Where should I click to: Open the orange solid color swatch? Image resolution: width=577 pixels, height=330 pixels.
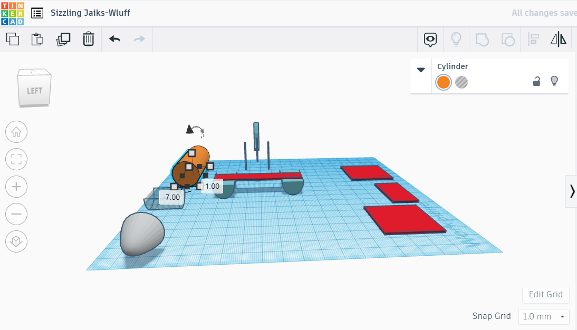[444, 82]
